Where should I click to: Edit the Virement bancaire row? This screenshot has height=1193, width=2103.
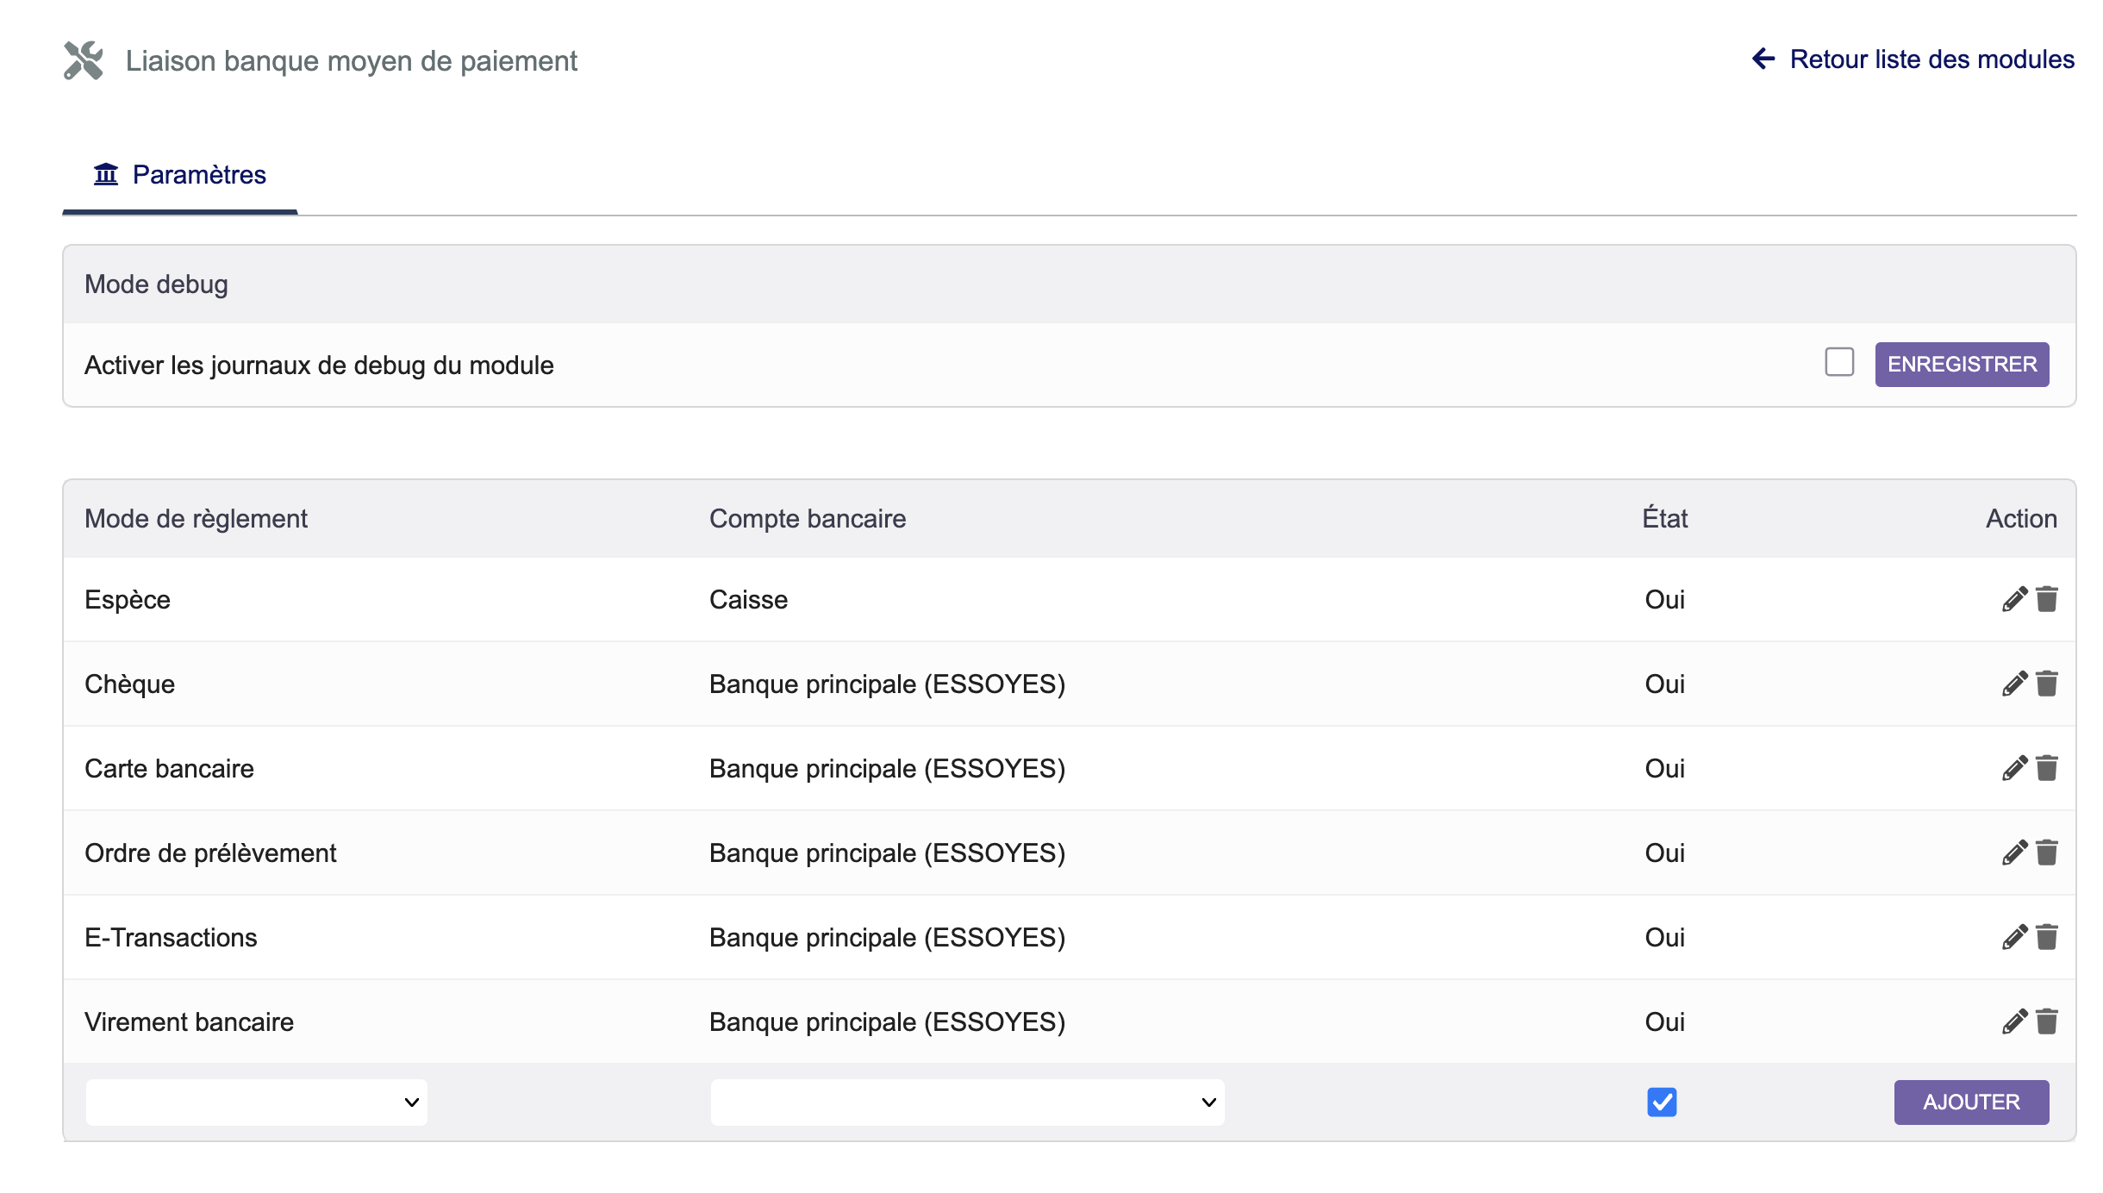coord(2014,1021)
